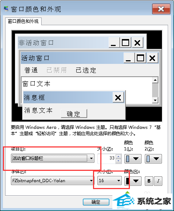Decrease the item size spinner value
Image resolution: width=174 pixels, height=211 pixels.
(x=118, y=161)
